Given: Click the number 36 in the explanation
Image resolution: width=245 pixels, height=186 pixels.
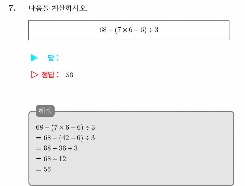Looking at the screenshot, I should [x=63, y=148].
